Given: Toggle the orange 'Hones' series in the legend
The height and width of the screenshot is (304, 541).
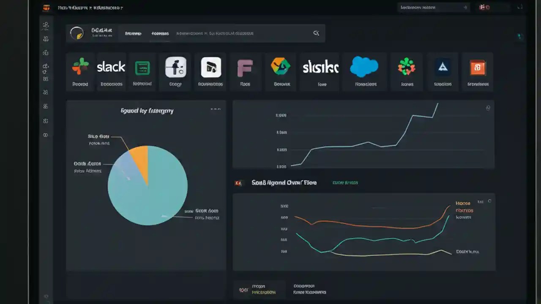Looking at the screenshot, I should (x=463, y=203).
